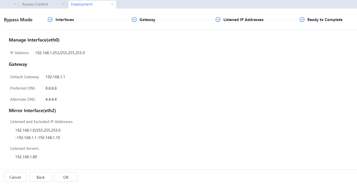Click the Interfaces step checkmark icon

click(x=50, y=20)
